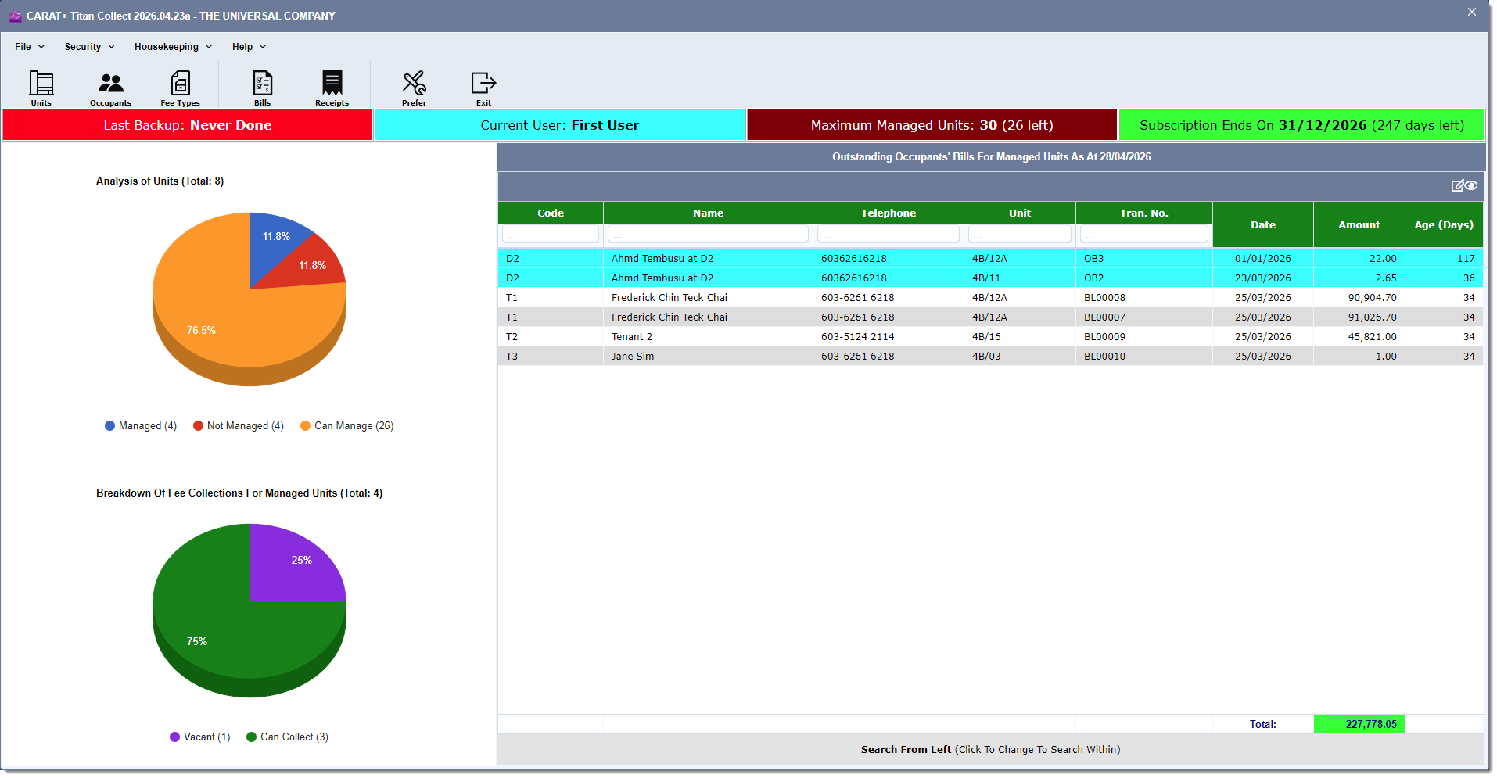Open the Bills module

pos(262,88)
